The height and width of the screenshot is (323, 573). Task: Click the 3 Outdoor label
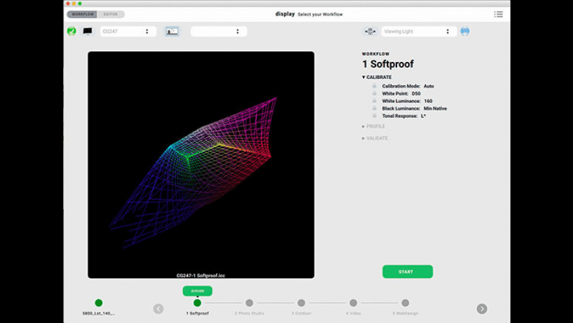pos(301,314)
